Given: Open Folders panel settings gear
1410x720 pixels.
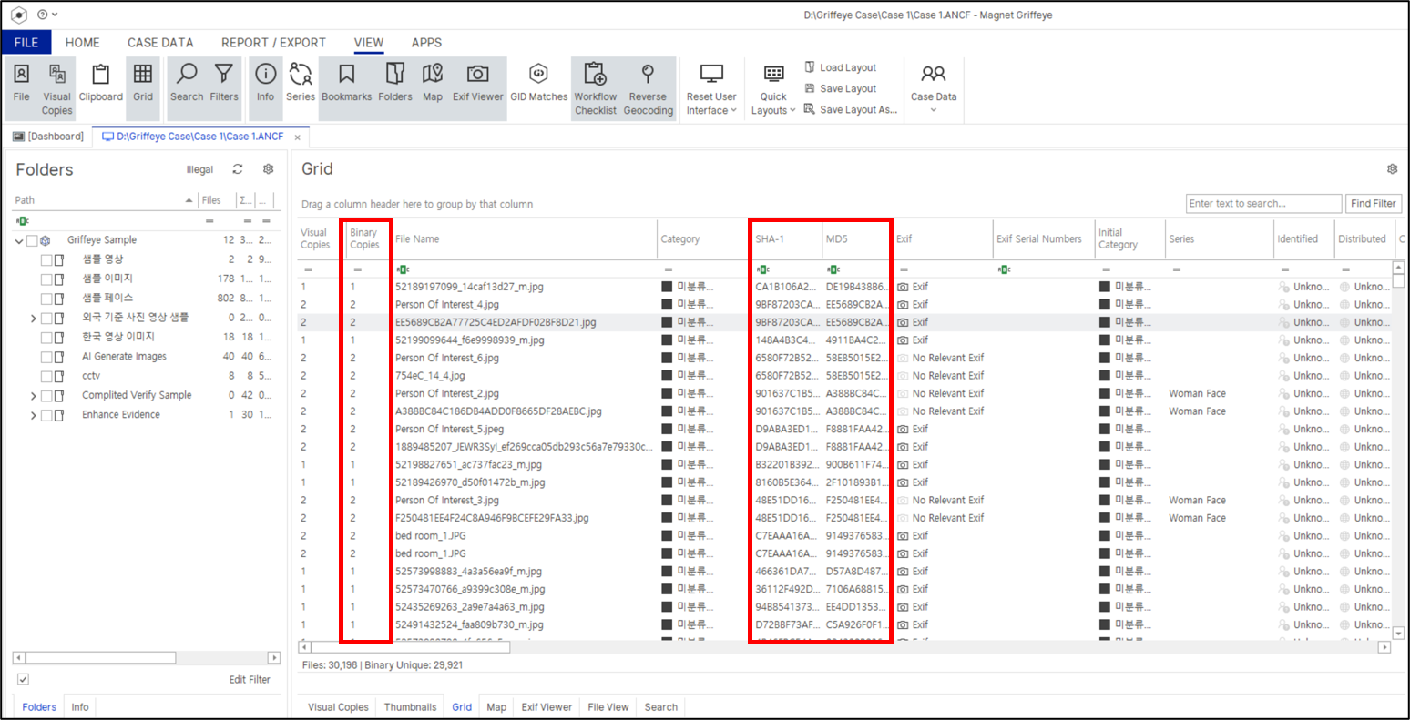Looking at the screenshot, I should (268, 169).
